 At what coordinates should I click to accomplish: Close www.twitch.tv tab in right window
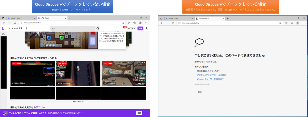(x=223, y=18)
